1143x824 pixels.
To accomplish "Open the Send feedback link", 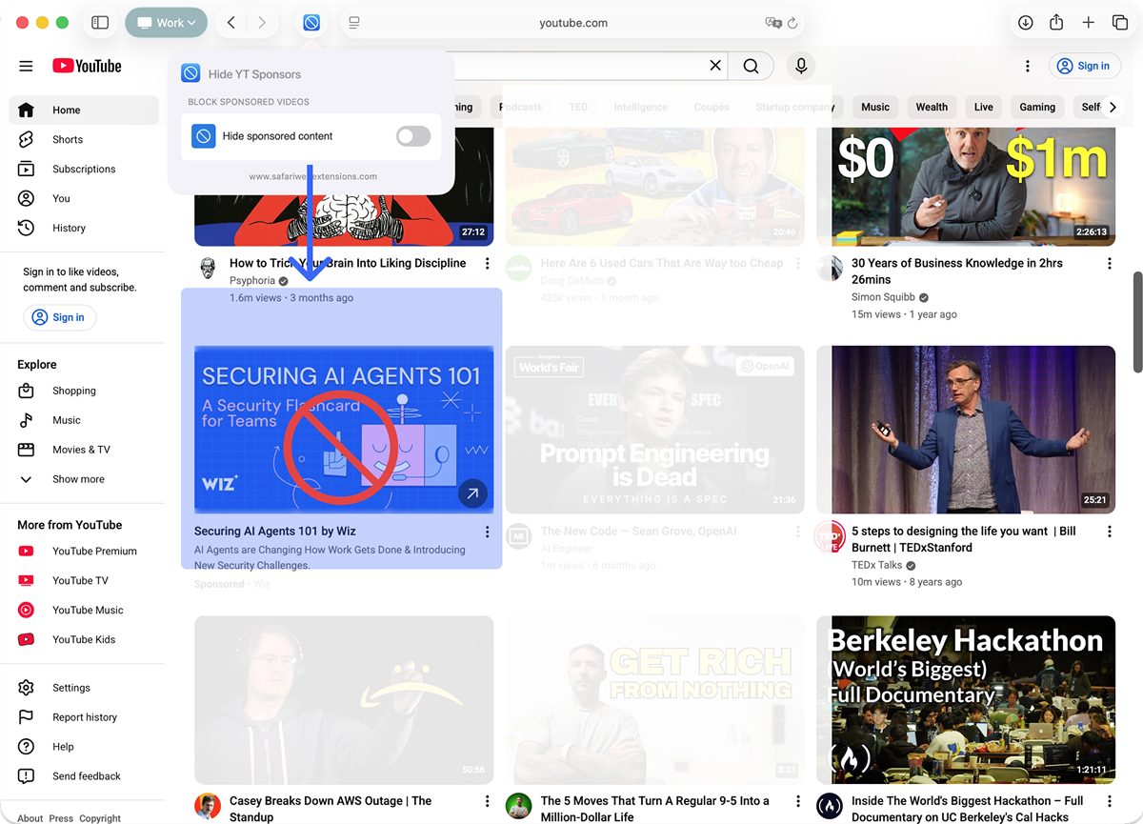I will pos(86,776).
